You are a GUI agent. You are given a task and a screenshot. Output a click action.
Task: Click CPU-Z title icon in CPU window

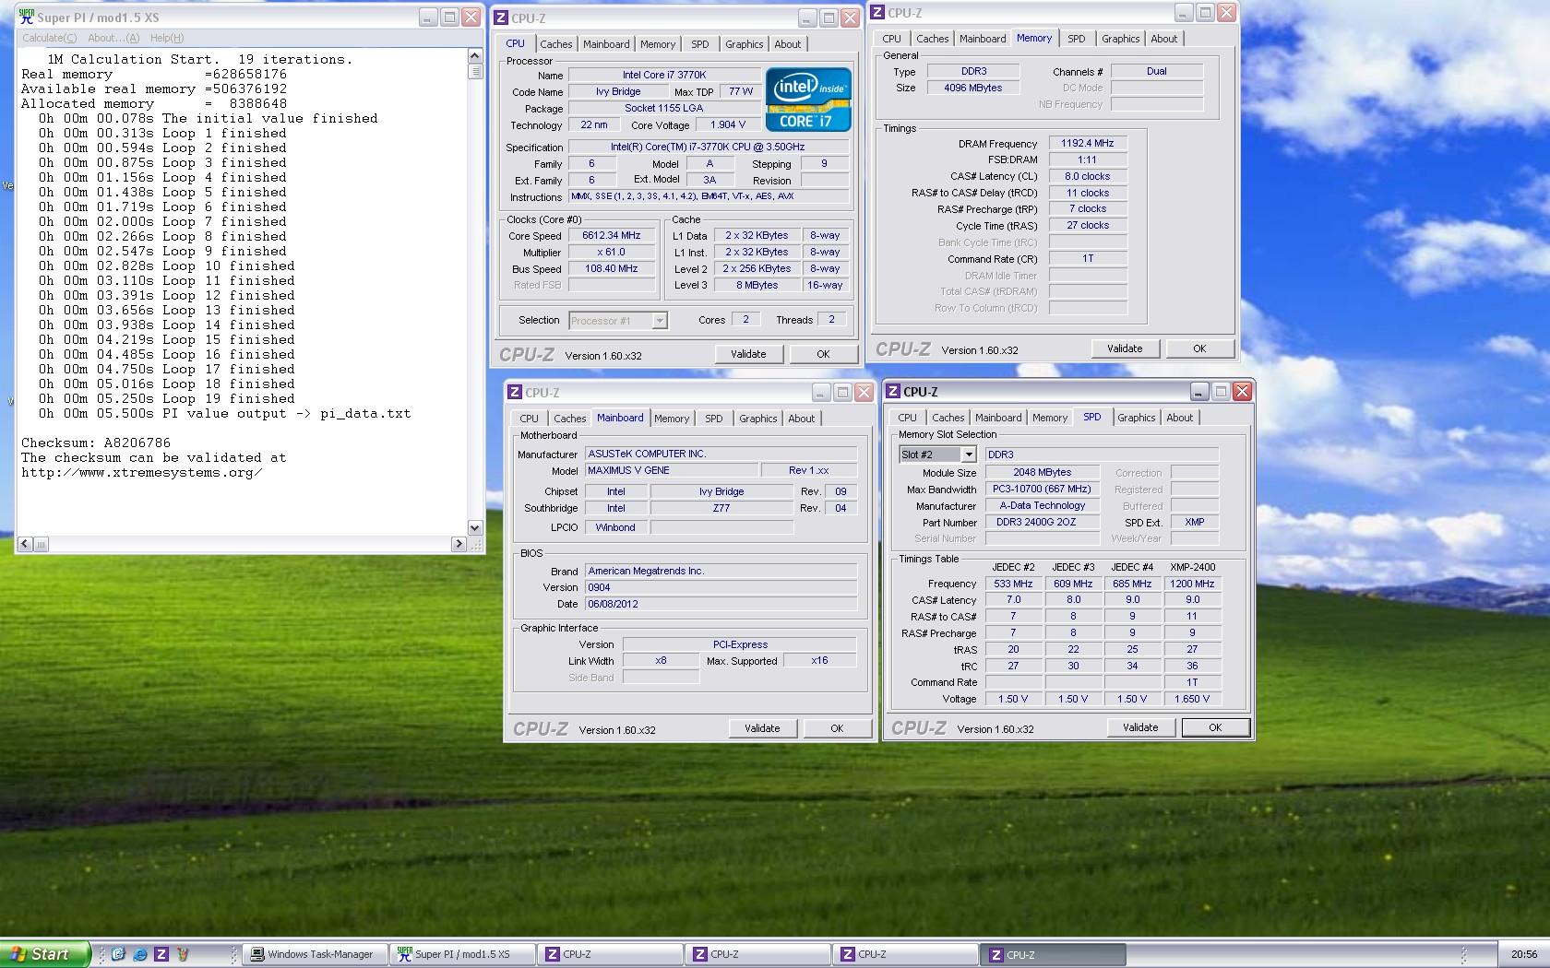click(501, 18)
